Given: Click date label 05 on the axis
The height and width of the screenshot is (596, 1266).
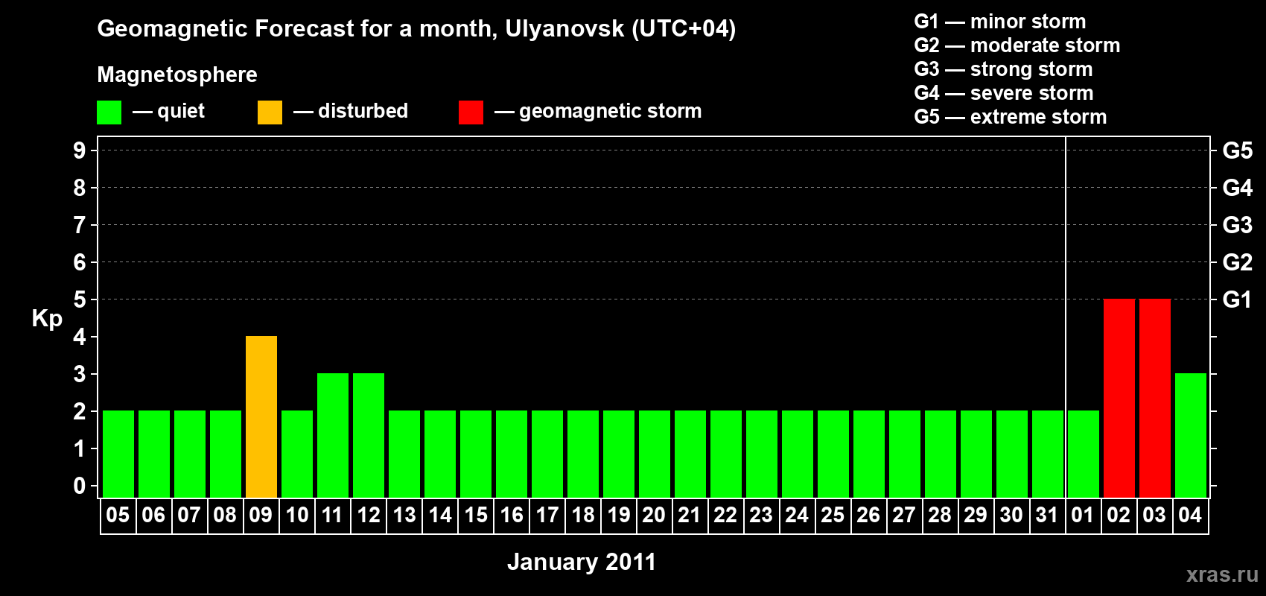Looking at the screenshot, I should coord(118,515).
